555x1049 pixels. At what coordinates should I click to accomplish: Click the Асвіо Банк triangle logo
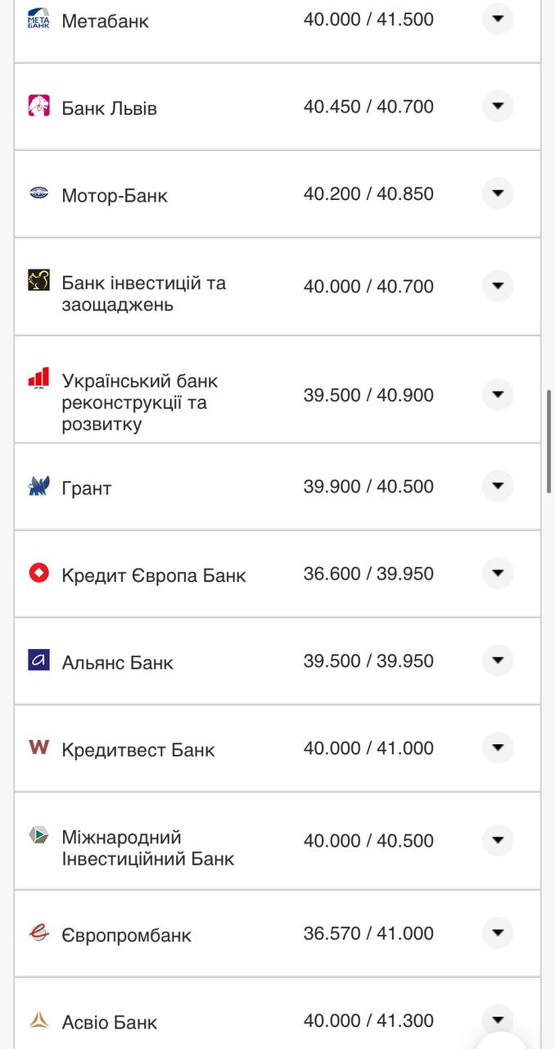pyautogui.click(x=38, y=1020)
